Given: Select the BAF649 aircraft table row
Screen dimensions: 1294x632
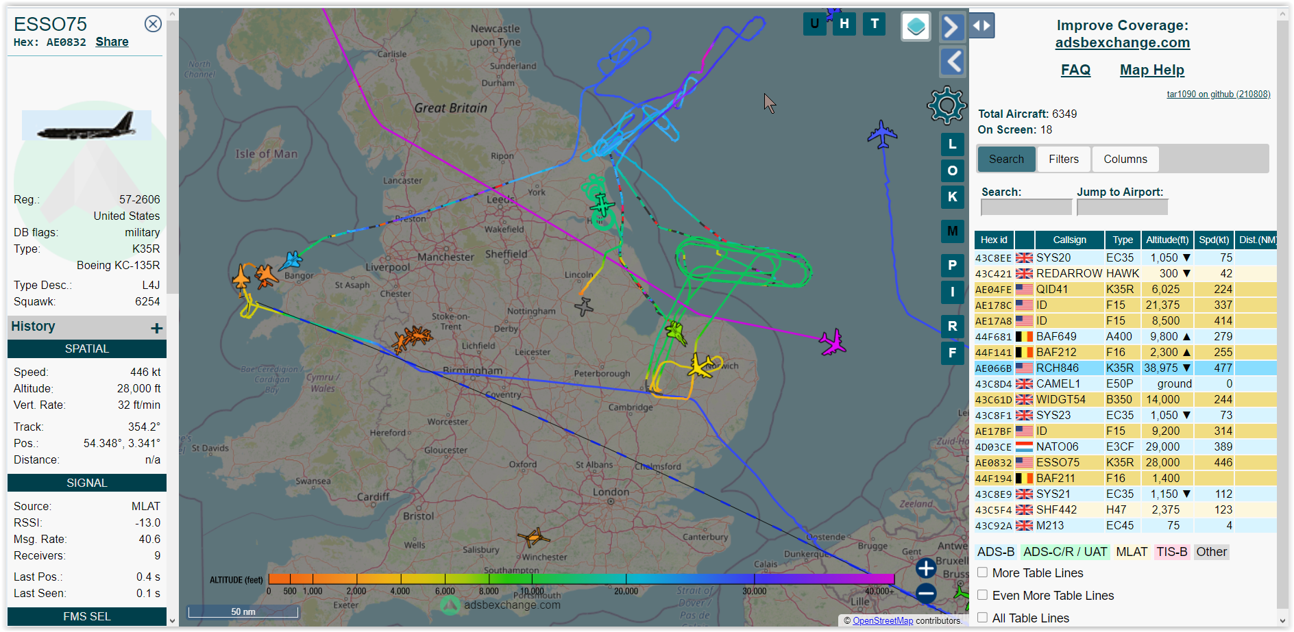Looking at the screenshot, I should tap(1125, 337).
